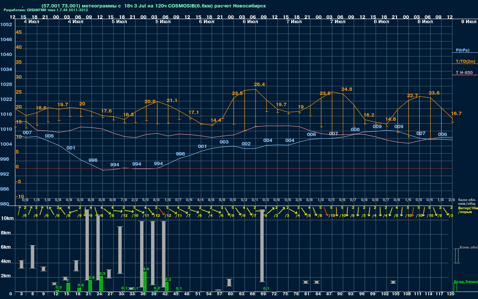Click the precipitation amount 0.3
Screen dimensions: 478x299
tap(59, 287)
